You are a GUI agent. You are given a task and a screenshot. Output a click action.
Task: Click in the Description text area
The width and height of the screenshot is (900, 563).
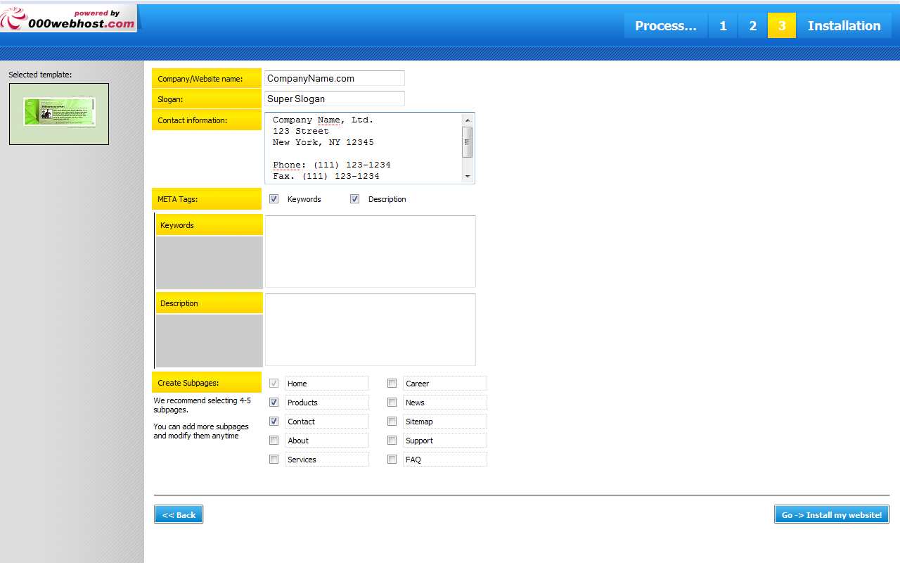click(x=371, y=329)
